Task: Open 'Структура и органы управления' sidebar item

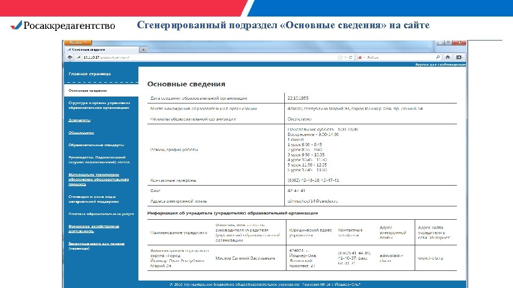Action: pyautogui.click(x=99, y=105)
